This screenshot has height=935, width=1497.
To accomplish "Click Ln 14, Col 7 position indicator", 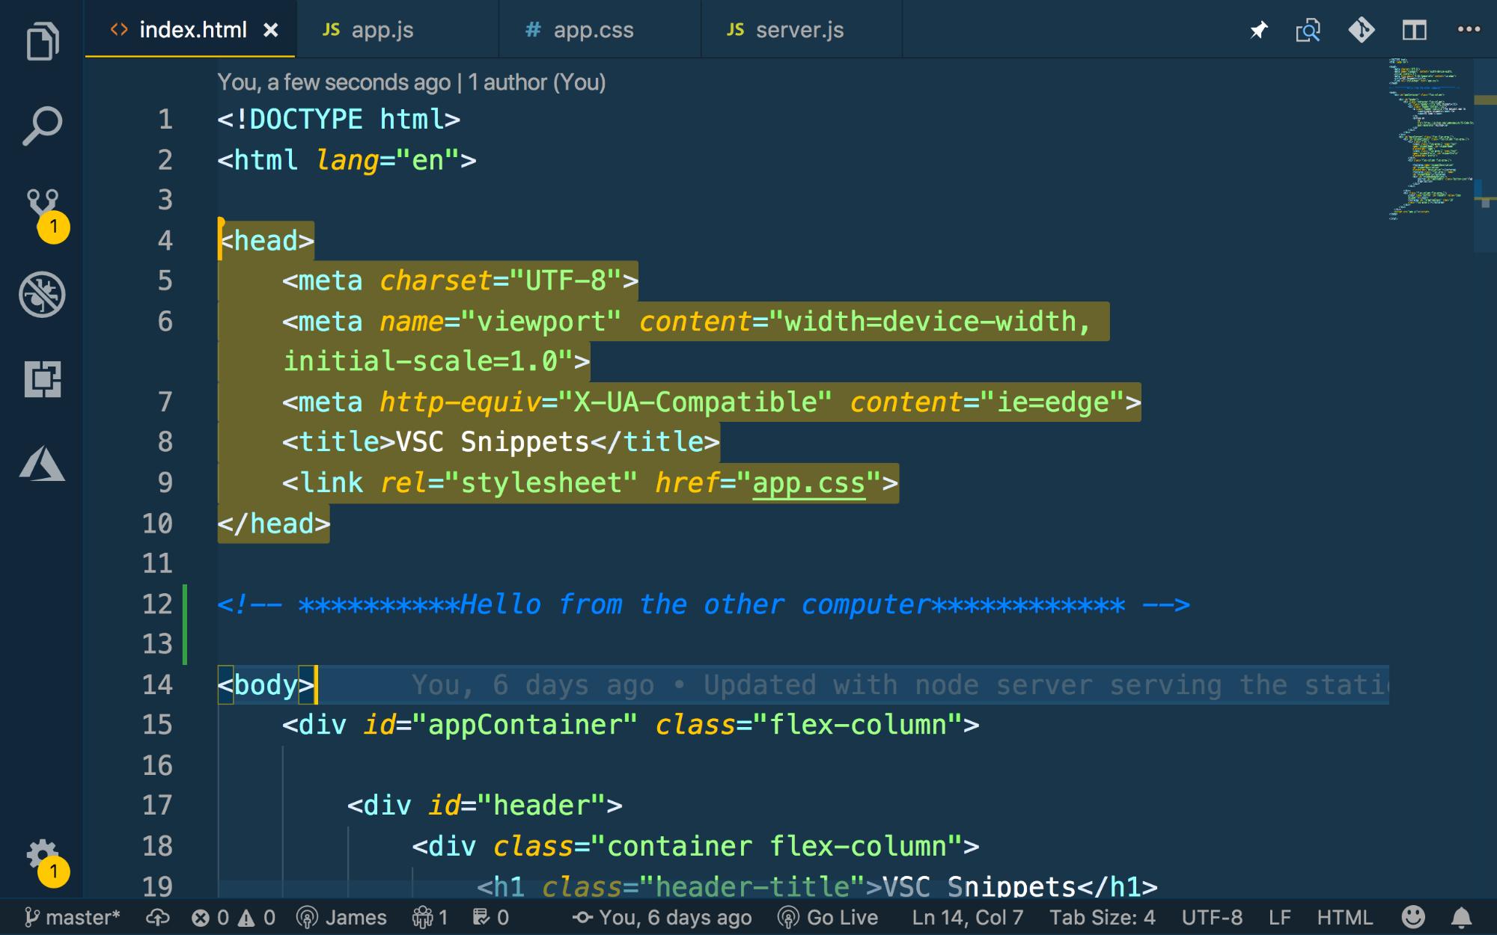I will 967,917.
